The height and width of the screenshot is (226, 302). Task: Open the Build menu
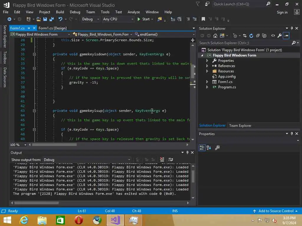pos(60,12)
